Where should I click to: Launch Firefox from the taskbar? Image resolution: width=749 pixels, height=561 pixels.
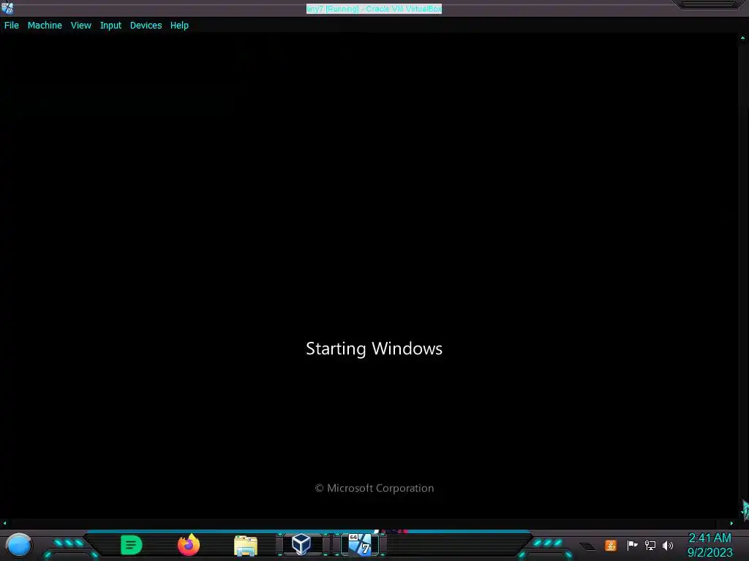189,545
